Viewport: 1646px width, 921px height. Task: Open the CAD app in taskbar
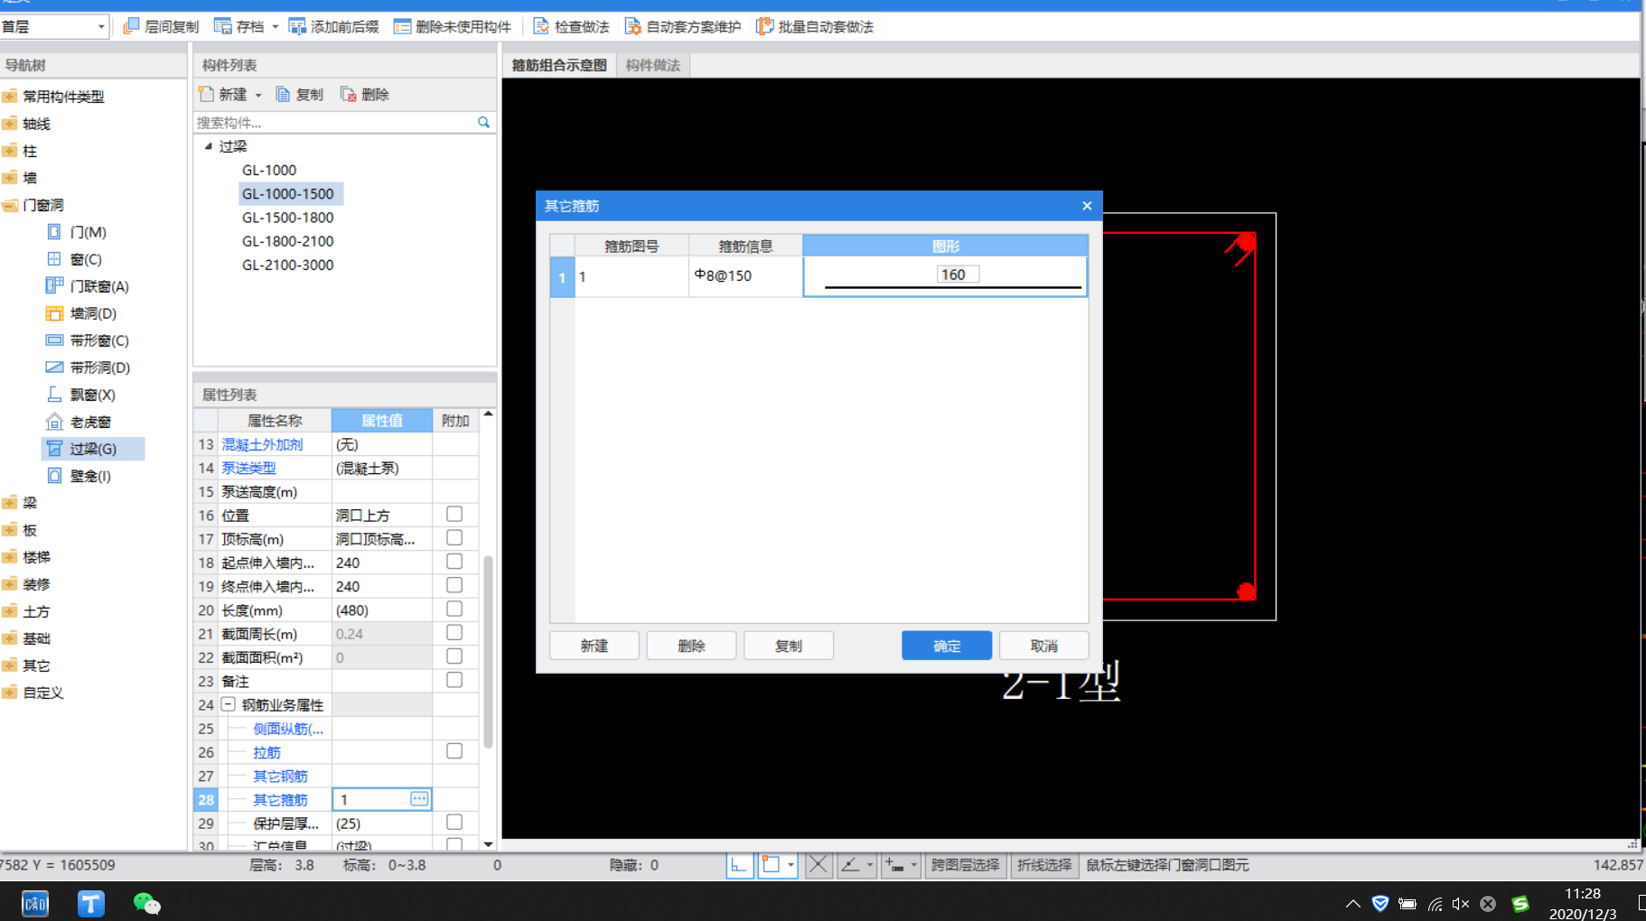click(x=35, y=903)
